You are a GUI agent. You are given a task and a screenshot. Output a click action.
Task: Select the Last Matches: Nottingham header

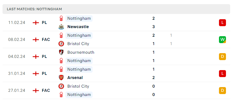click(116, 9)
